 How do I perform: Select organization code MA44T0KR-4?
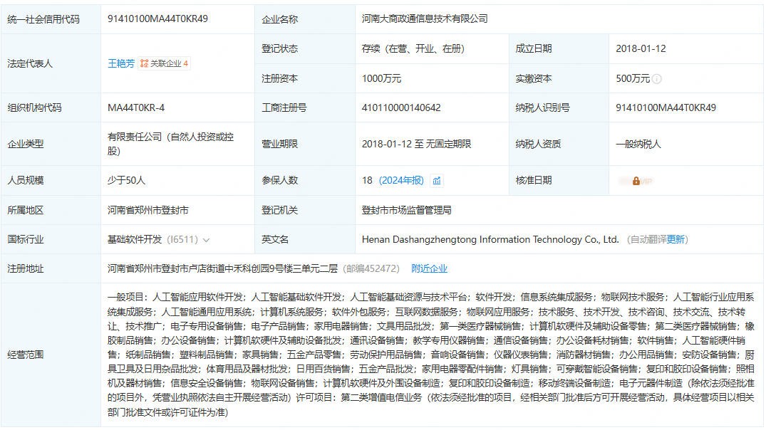click(x=136, y=107)
